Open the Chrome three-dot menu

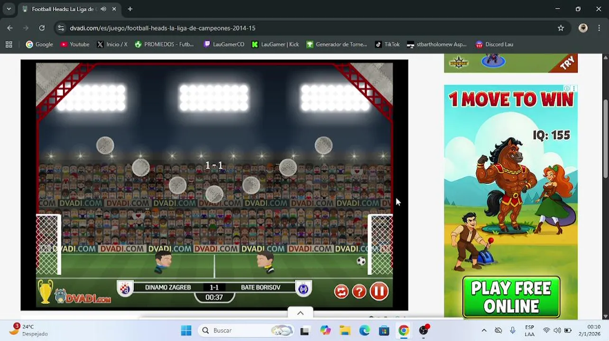[599, 28]
